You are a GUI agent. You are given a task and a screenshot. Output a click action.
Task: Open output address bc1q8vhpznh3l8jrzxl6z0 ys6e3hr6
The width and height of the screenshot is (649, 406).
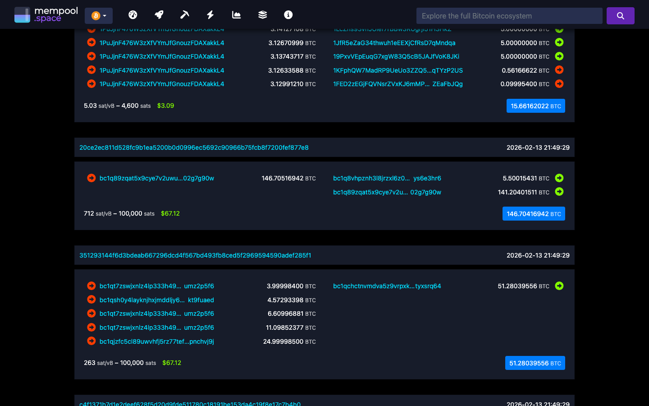tap(387, 178)
